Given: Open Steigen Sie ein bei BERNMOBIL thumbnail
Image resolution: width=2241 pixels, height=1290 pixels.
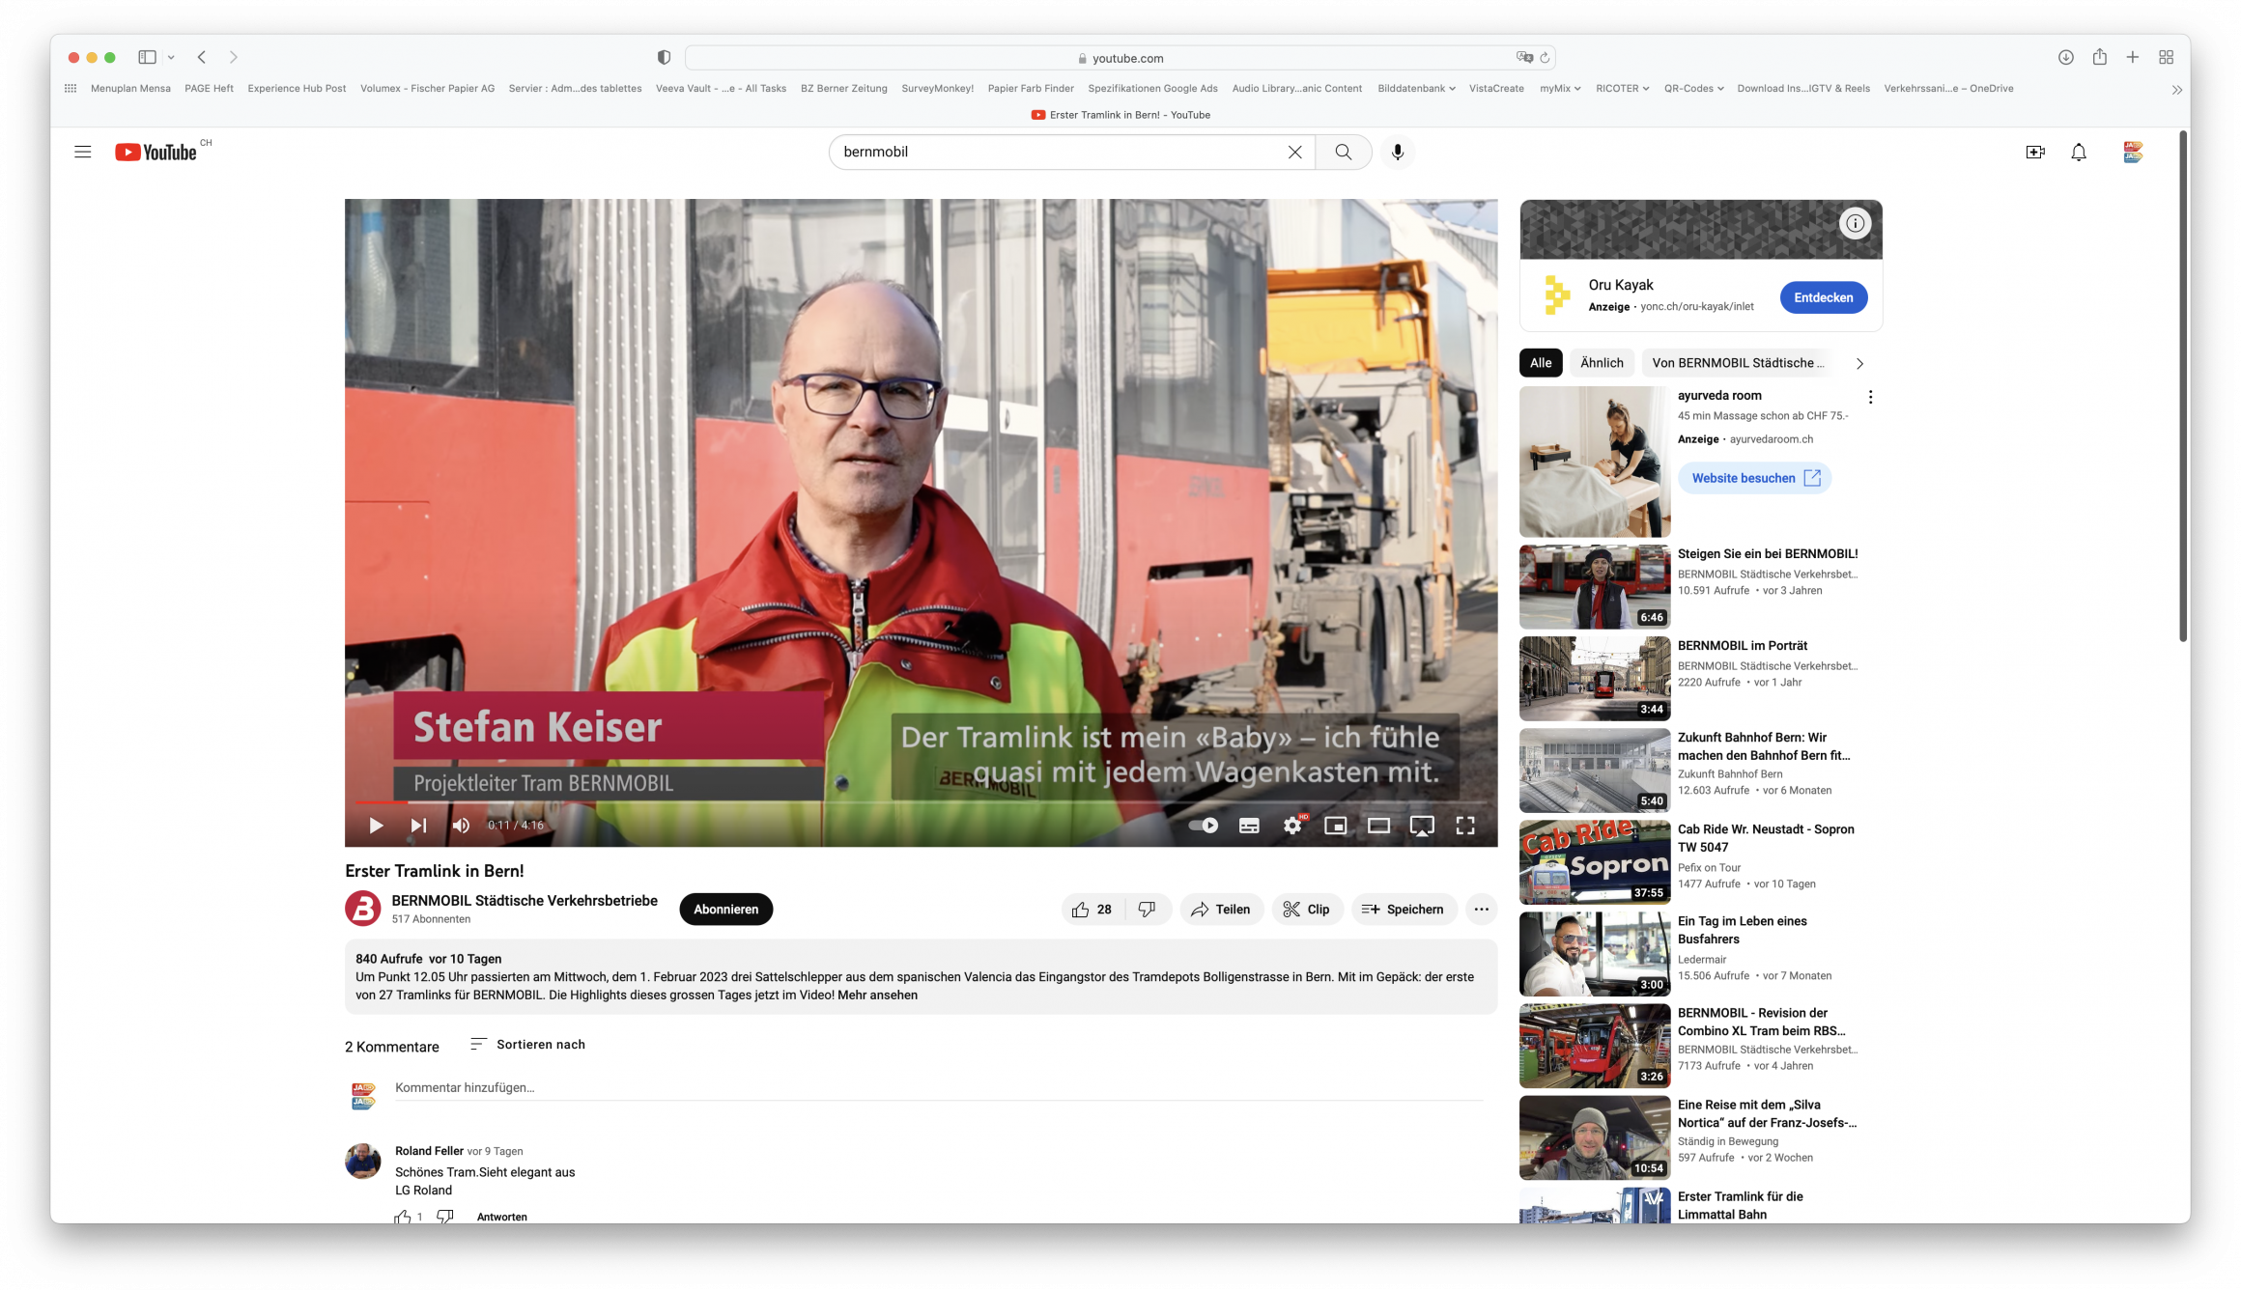Looking at the screenshot, I should pyautogui.click(x=1594, y=587).
